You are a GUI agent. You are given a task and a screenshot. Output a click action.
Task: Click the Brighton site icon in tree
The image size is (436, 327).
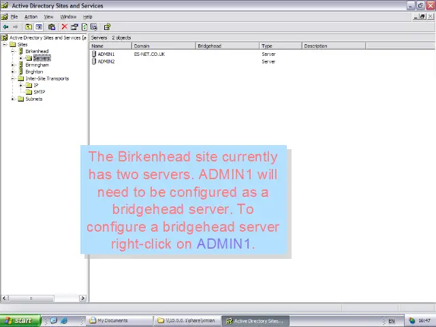21,72
